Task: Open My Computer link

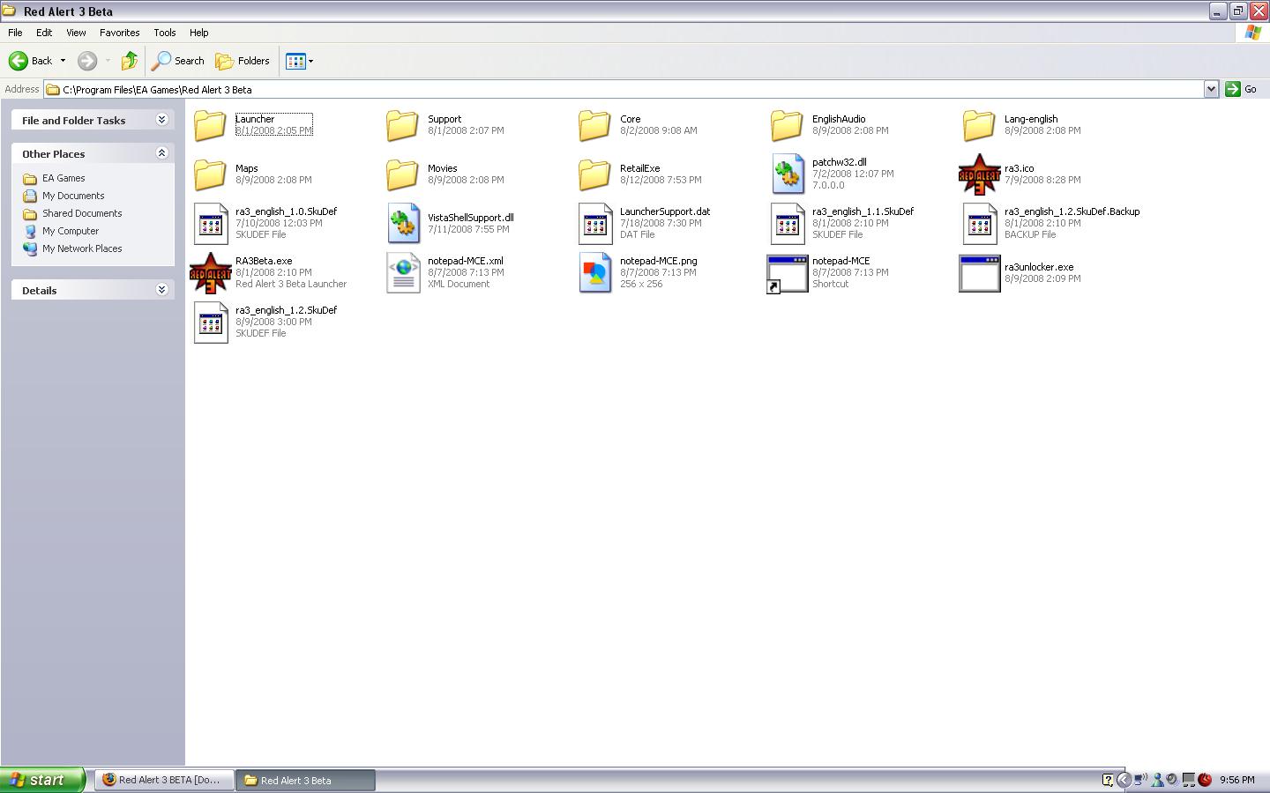Action: [71, 231]
